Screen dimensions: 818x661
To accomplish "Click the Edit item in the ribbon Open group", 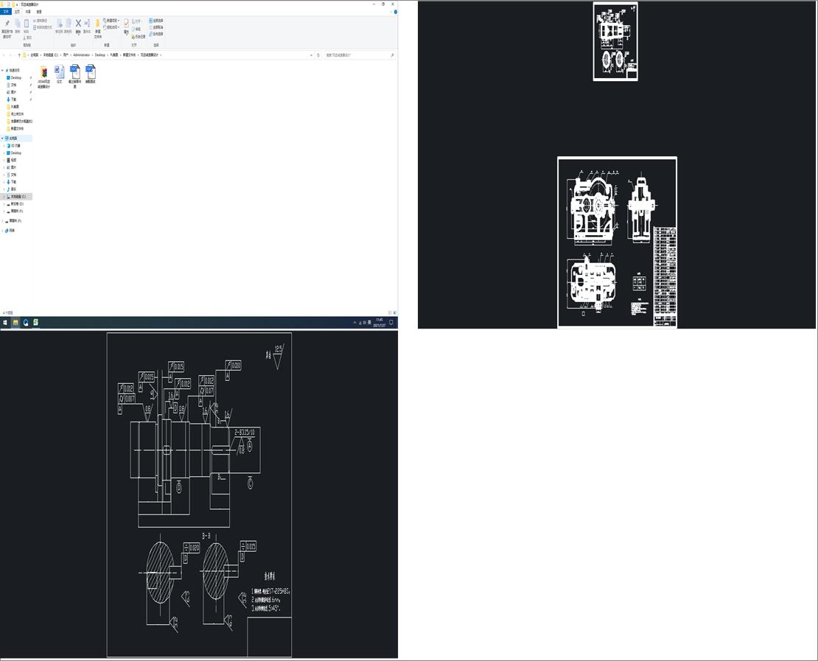I will (x=136, y=29).
